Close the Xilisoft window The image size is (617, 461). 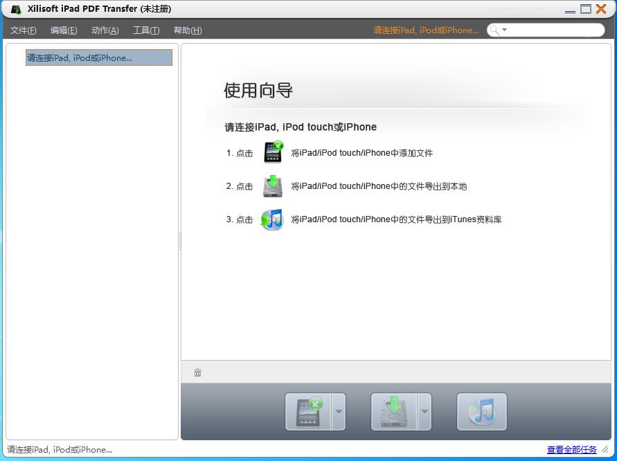click(601, 9)
